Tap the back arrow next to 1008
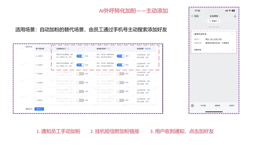 click(x=192, y=16)
